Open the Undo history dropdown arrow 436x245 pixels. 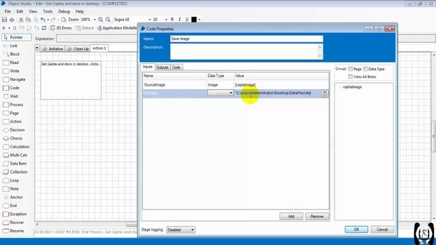(x=48, y=20)
